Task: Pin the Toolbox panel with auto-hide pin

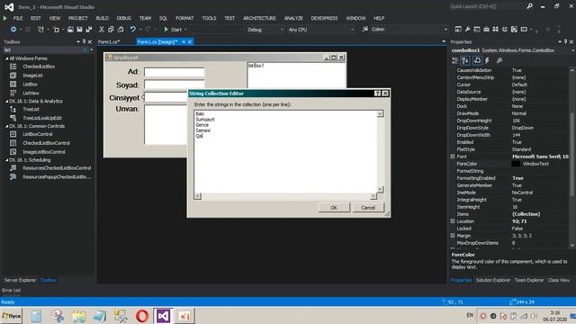Action: point(84,42)
